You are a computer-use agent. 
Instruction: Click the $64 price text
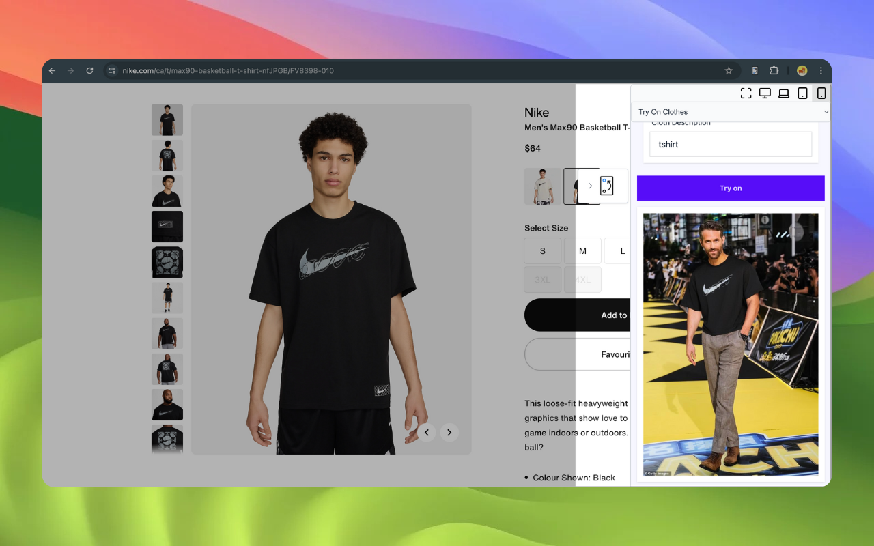533,148
